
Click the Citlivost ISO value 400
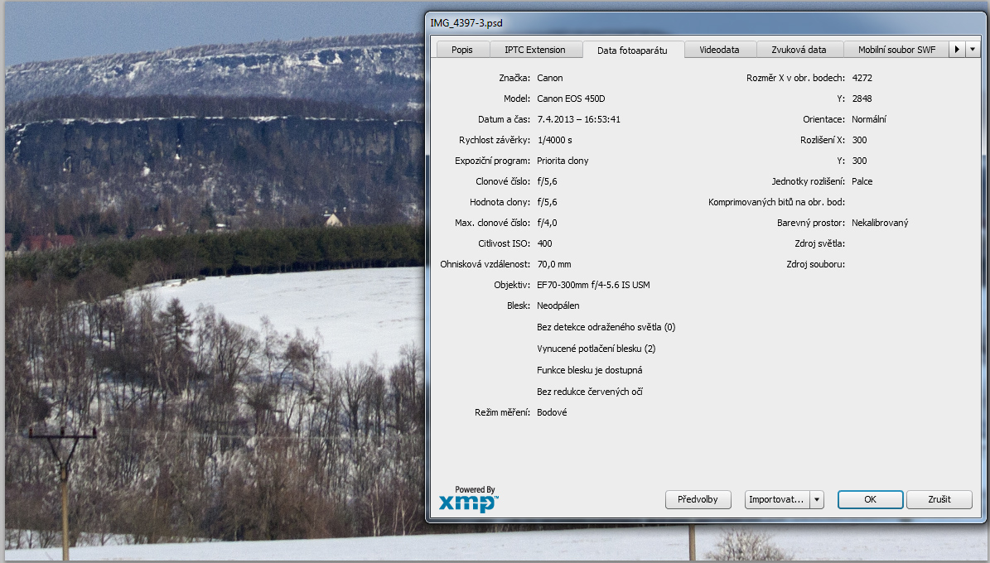point(544,243)
